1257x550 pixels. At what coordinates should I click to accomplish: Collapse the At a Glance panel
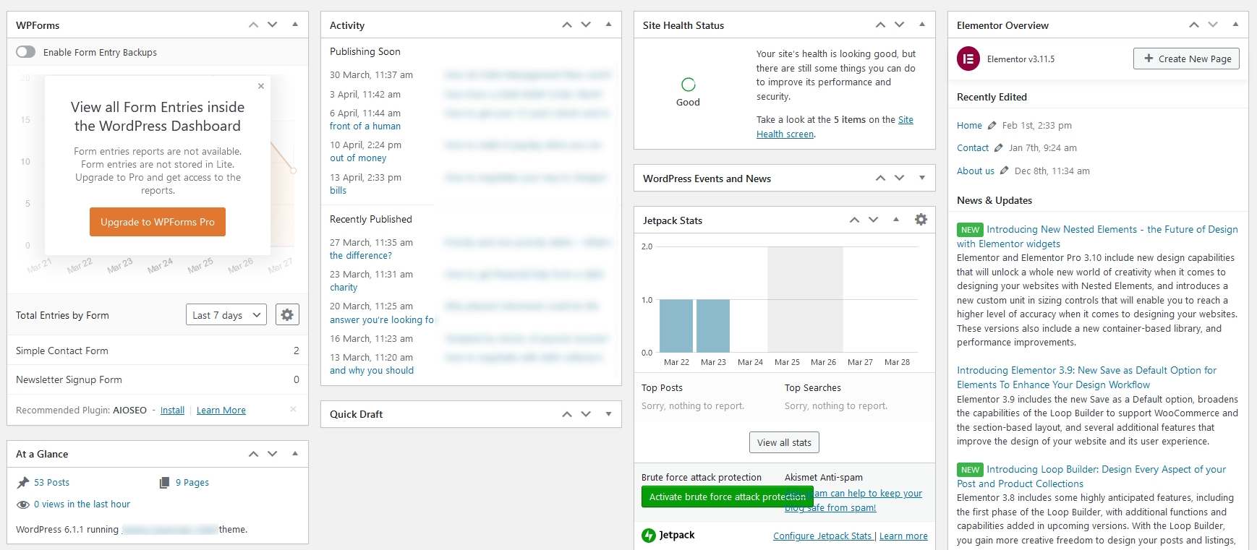pos(295,454)
